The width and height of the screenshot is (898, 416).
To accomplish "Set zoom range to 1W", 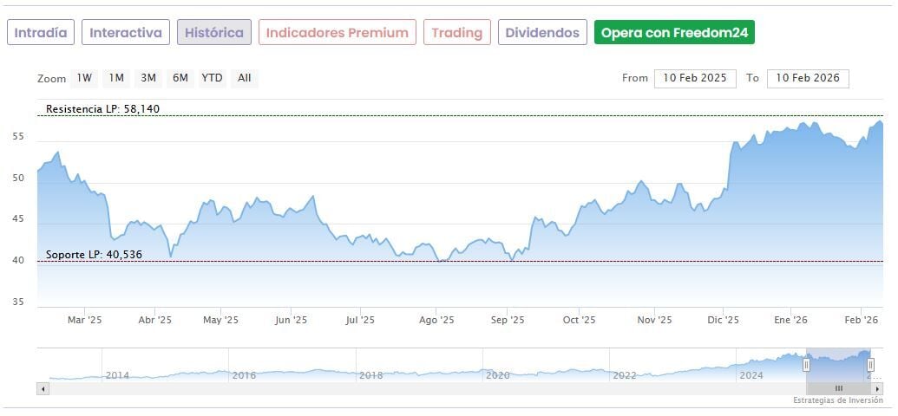I will point(84,78).
